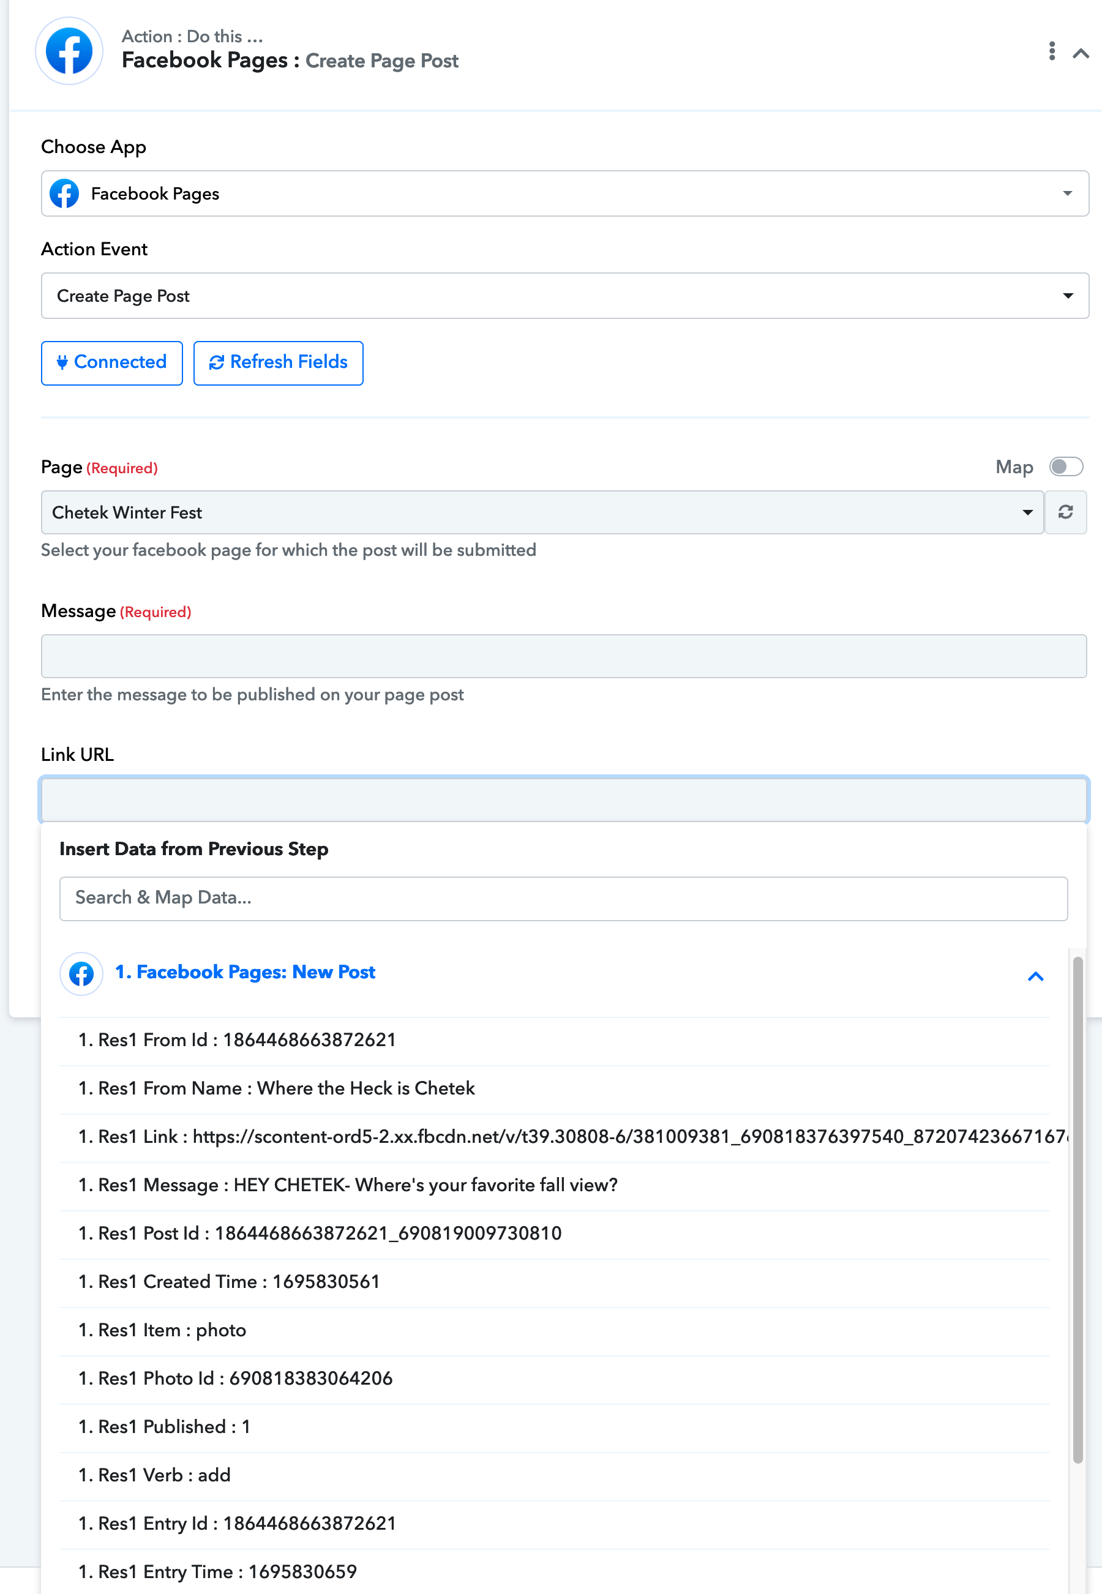The height and width of the screenshot is (1594, 1102).
Task: Open the Page dropdown showing Chetek Winter Fest
Action: (x=542, y=512)
